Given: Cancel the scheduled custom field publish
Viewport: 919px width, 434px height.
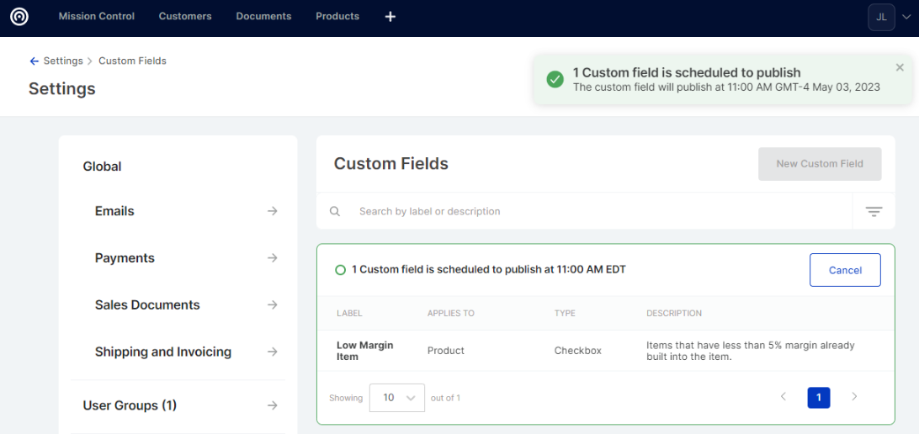Looking at the screenshot, I should click(845, 270).
